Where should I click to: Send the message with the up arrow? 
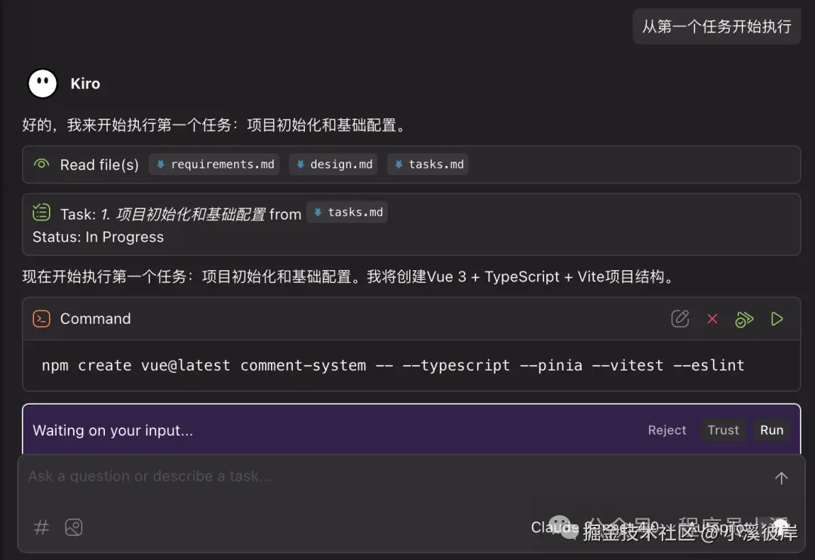click(x=781, y=478)
